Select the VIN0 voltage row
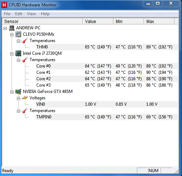The height and width of the screenshot is (176, 182). (107, 104)
